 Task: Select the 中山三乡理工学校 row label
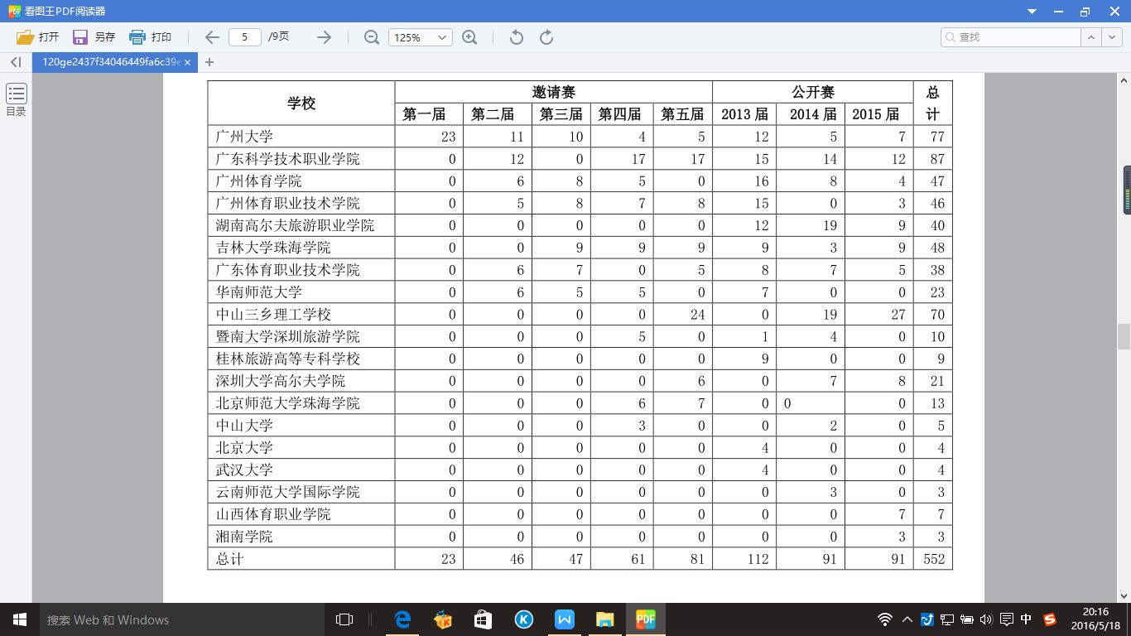pos(273,315)
